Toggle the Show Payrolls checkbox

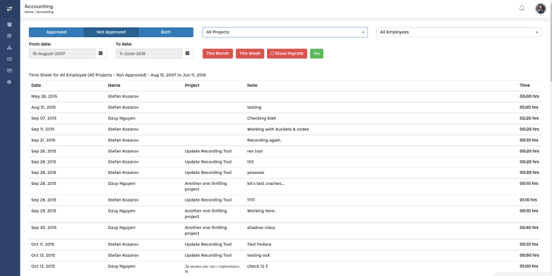272,54
